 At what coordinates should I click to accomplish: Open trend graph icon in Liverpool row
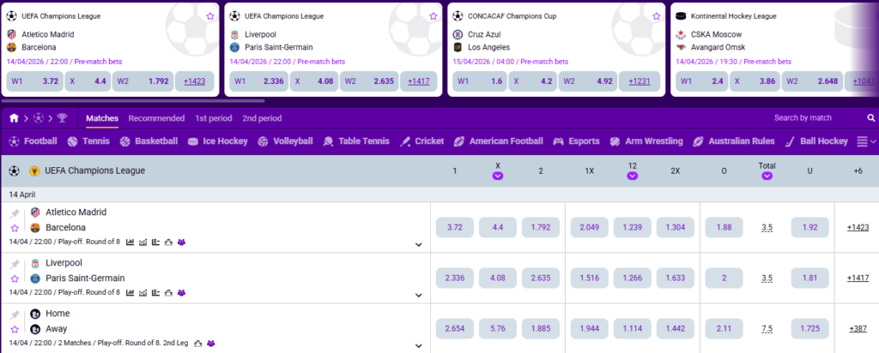click(143, 292)
